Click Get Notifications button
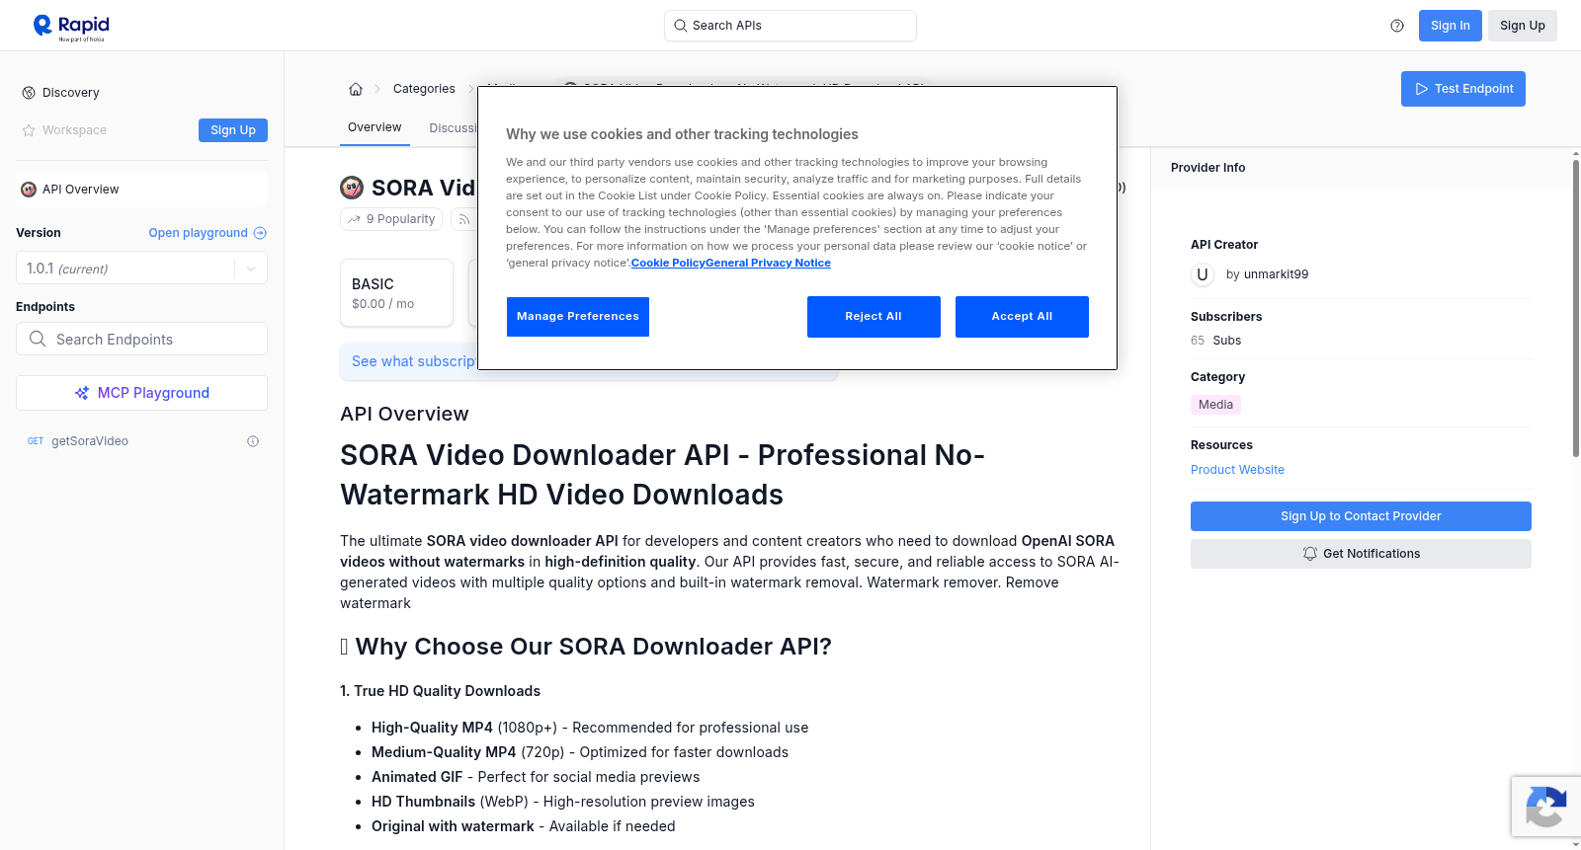The height and width of the screenshot is (850, 1581). tap(1361, 554)
